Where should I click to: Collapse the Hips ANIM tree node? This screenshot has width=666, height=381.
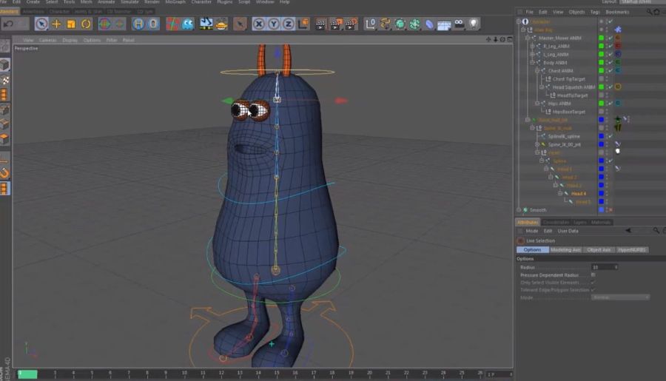click(x=537, y=104)
